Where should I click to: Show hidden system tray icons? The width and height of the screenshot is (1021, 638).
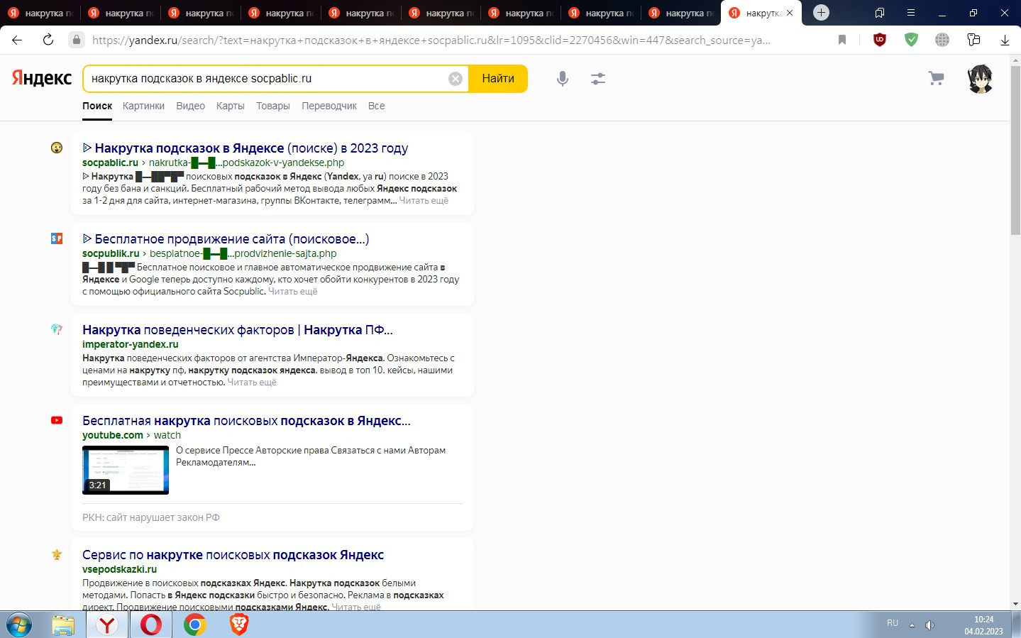point(912,625)
